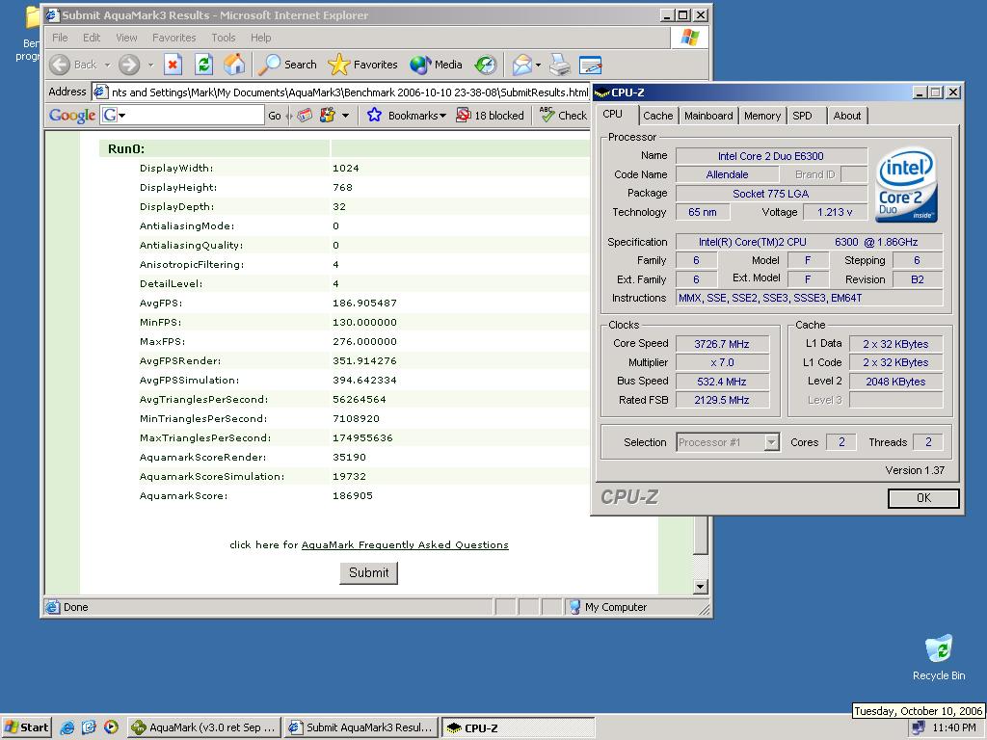Go to the Home page icon
This screenshot has height=740, width=987.
(x=234, y=65)
